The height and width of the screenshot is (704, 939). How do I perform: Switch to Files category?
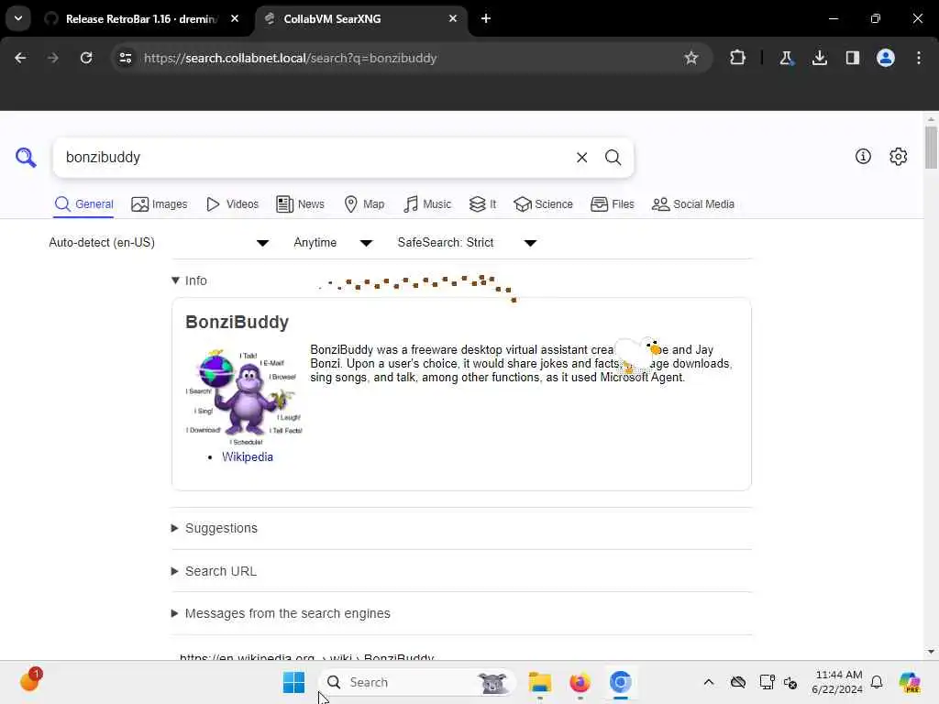point(612,204)
